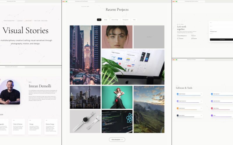Switch to the Video filter
Viewport: 233px width, 145px height.
pos(134,20)
